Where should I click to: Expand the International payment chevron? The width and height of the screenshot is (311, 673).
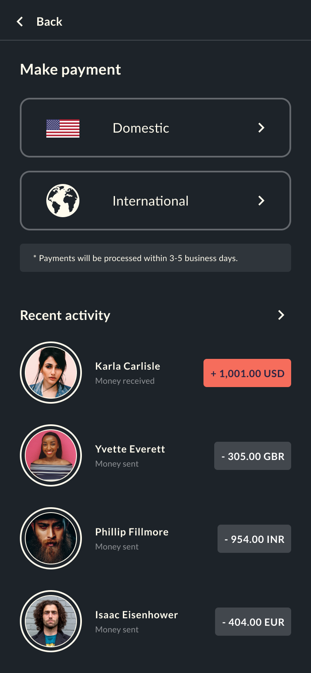pos(261,201)
